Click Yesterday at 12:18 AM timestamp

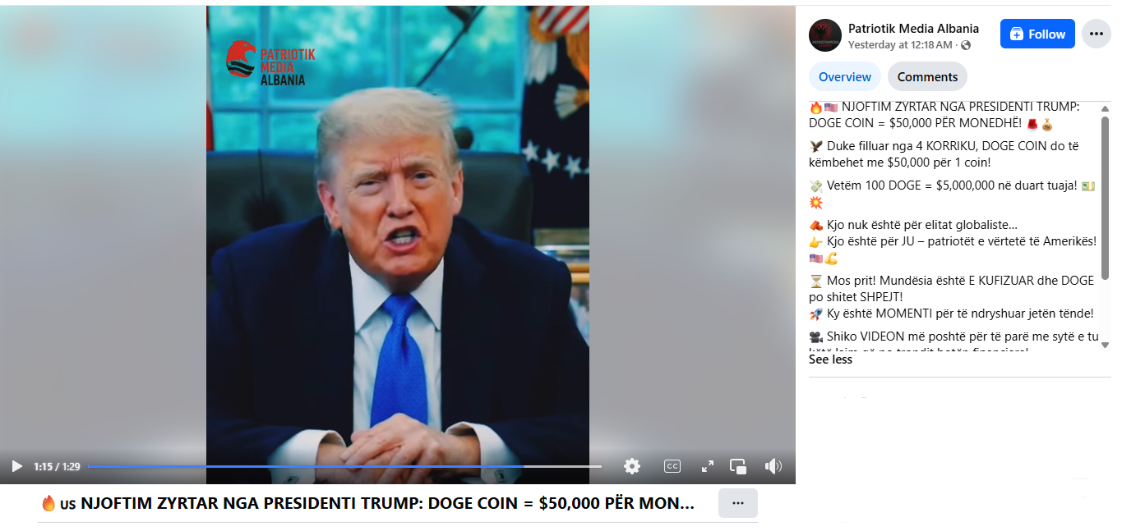pyautogui.click(x=900, y=45)
